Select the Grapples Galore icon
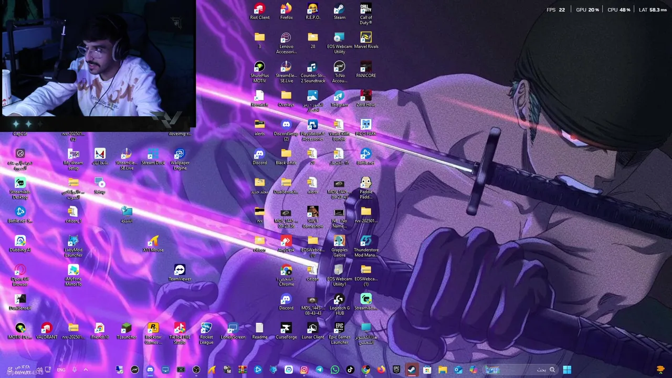The height and width of the screenshot is (378, 672). pos(340,246)
